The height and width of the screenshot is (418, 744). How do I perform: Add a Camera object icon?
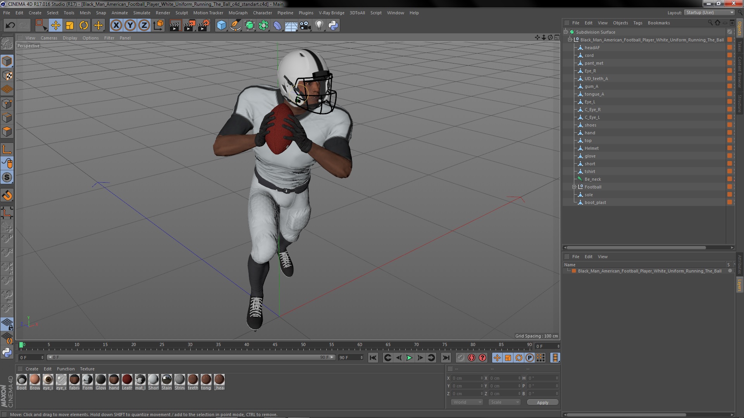[305, 26]
